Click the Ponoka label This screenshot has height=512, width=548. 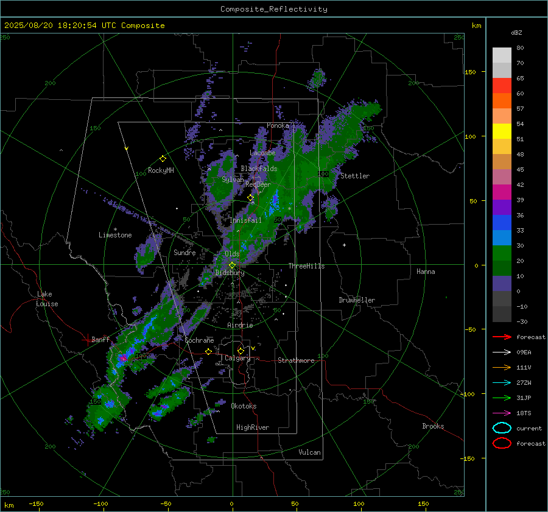[x=278, y=125]
